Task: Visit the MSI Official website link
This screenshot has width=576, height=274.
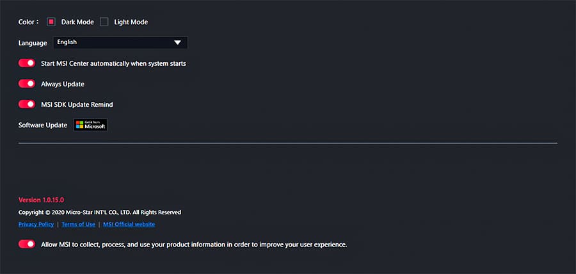Action: (x=129, y=225)
